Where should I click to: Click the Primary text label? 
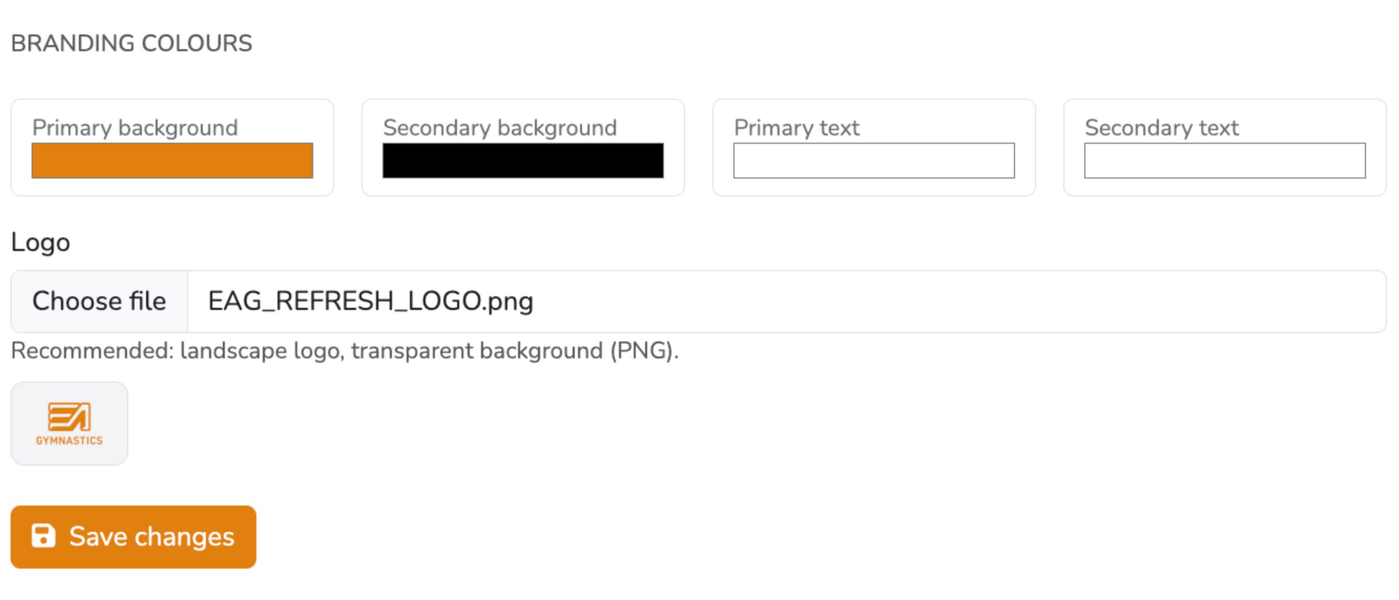(797, 128)
